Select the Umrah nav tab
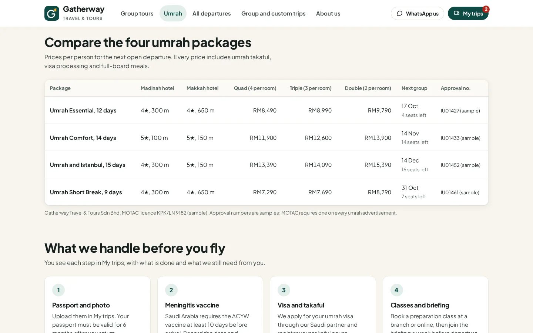 pos(173,13)
